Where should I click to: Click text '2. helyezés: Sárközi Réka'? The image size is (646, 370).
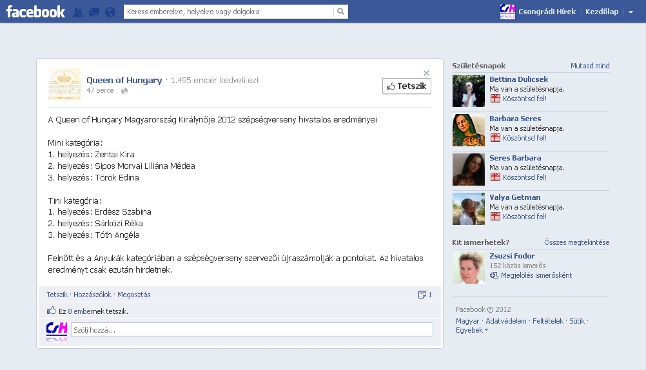tap(95, 223)
